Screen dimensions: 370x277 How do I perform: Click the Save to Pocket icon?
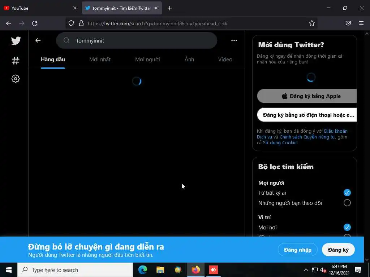coord(348,23)
